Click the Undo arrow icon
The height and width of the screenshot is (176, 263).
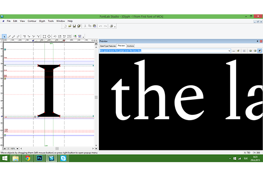pyautogui.click(x=100, y=26)
